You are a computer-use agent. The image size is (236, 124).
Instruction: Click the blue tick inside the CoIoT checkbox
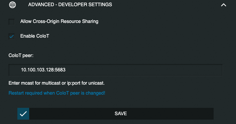pyautogui.click(x=11, y=36)
